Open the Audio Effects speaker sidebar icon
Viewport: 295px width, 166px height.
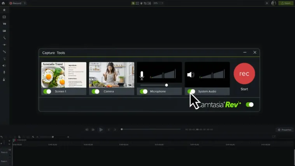(4, 65)
